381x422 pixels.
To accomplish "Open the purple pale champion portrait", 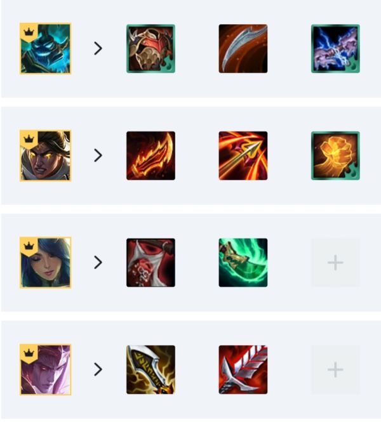I will [x=46, y=369].
